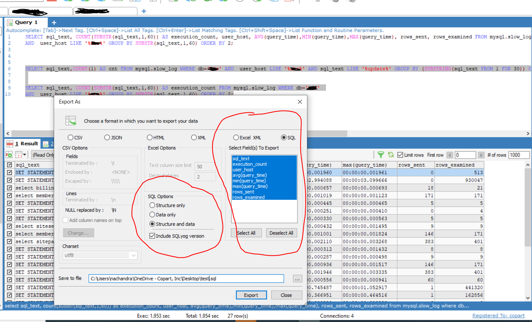
Task: Open a new connection tab with plus icon
Action: (144, 11)
